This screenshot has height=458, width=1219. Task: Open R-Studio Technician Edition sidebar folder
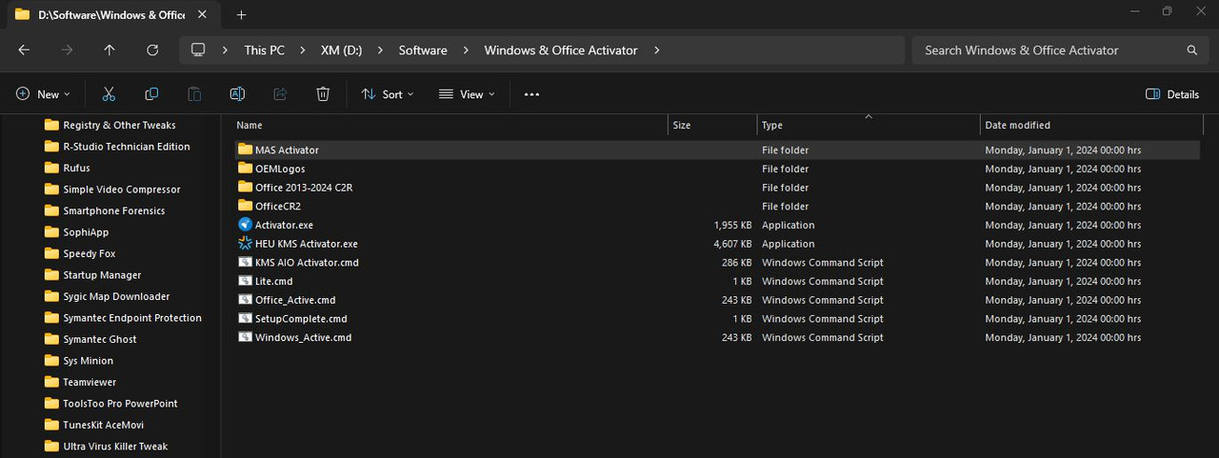pos(118,147)
